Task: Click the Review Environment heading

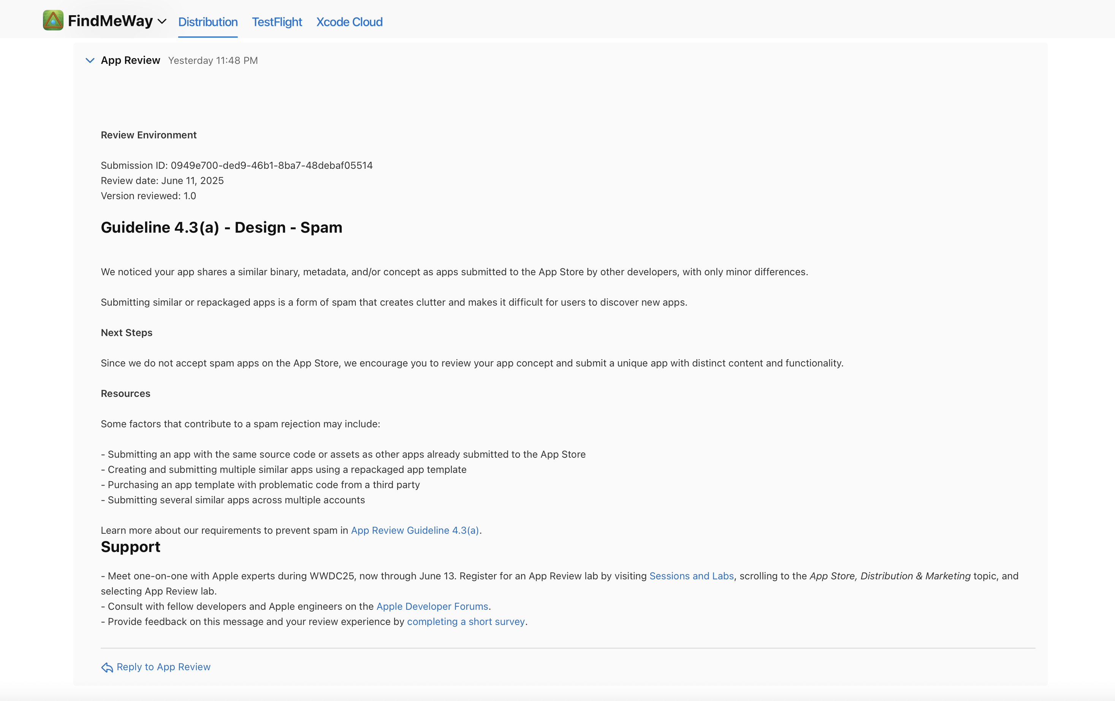Action: (149, 135)
